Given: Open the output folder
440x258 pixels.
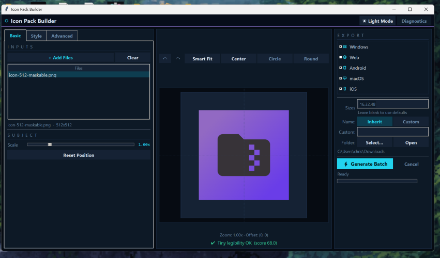Looking at the screenshot, I should point(411,142).
